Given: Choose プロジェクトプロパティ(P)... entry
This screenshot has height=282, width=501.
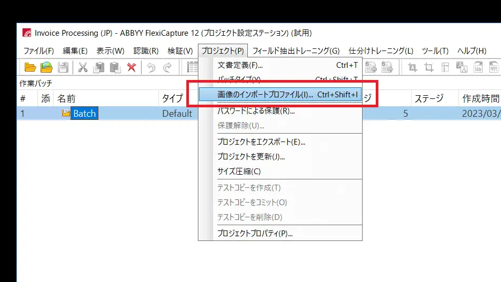Looking at the screenshot, I should [280, 233].
